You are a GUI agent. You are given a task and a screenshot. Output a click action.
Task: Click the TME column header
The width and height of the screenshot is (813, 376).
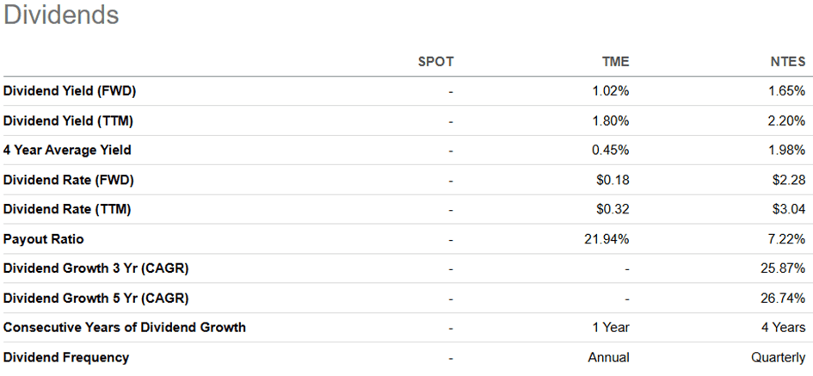click(x=614, y=62)
